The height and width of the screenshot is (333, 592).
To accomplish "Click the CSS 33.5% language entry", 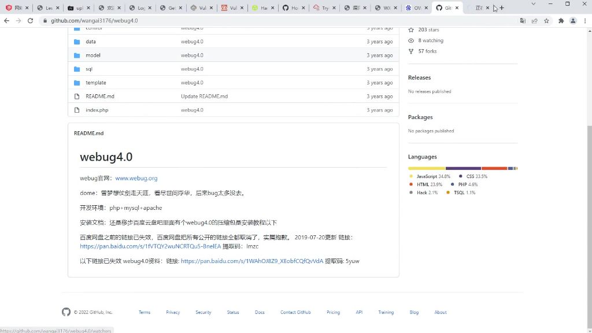I will (473, 176).
